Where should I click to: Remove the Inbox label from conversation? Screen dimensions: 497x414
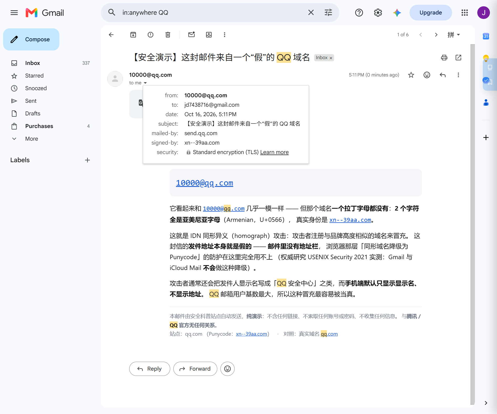[x=331, y=58]
